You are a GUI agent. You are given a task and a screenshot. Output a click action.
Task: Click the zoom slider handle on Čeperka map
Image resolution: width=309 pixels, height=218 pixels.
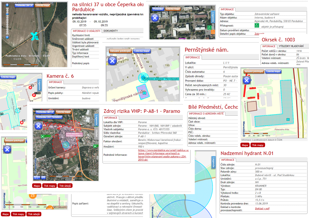tap(7, 14)
